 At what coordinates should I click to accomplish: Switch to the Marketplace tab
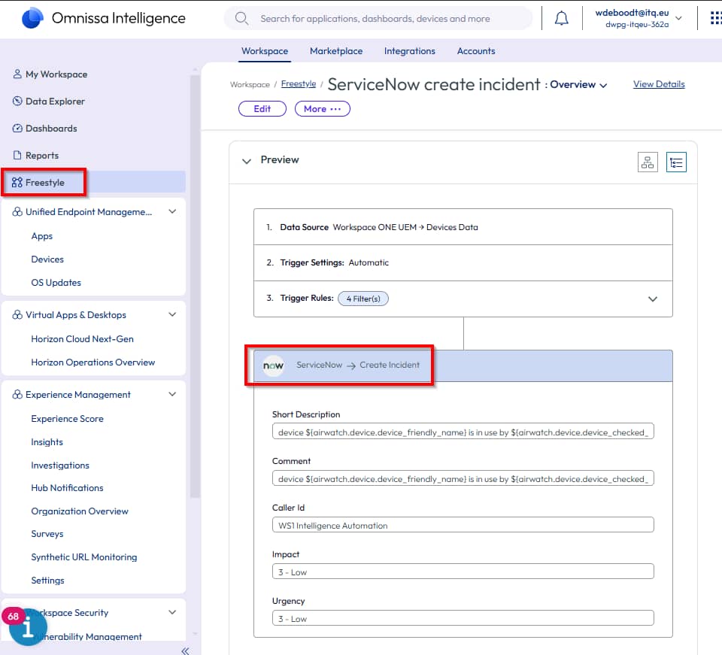point(336,51)
